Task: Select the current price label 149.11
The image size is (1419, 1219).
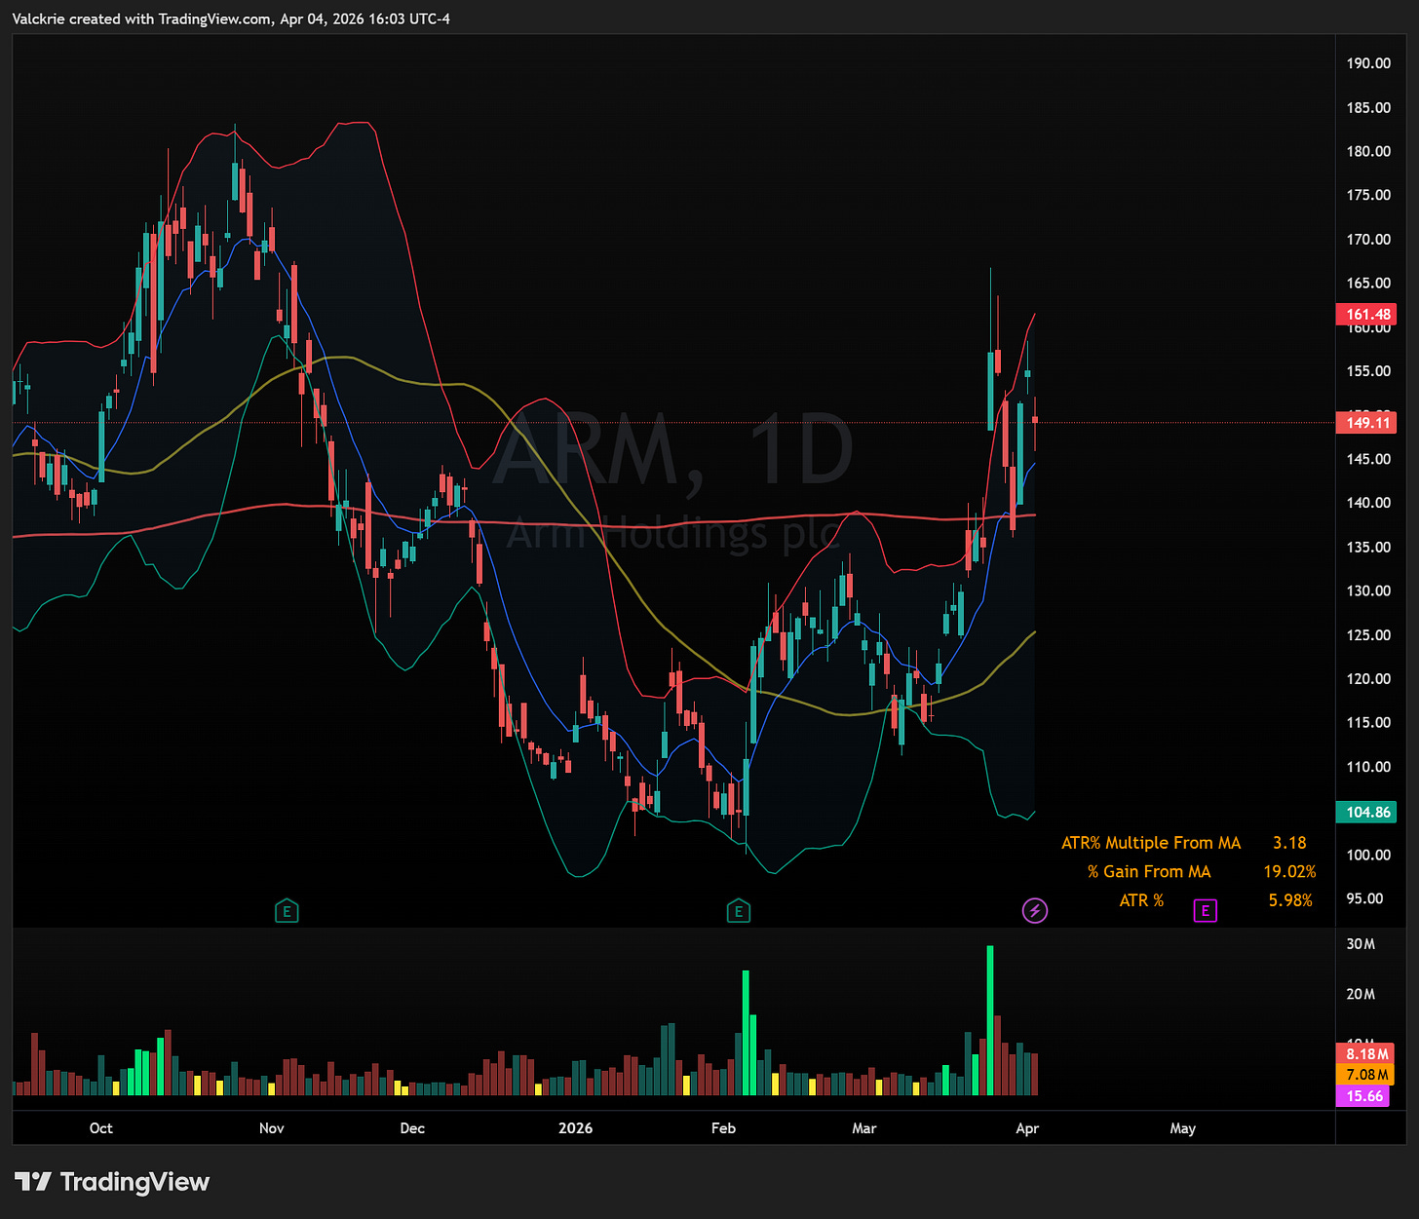Action: pyautogui.click(x=1368, y=423)
